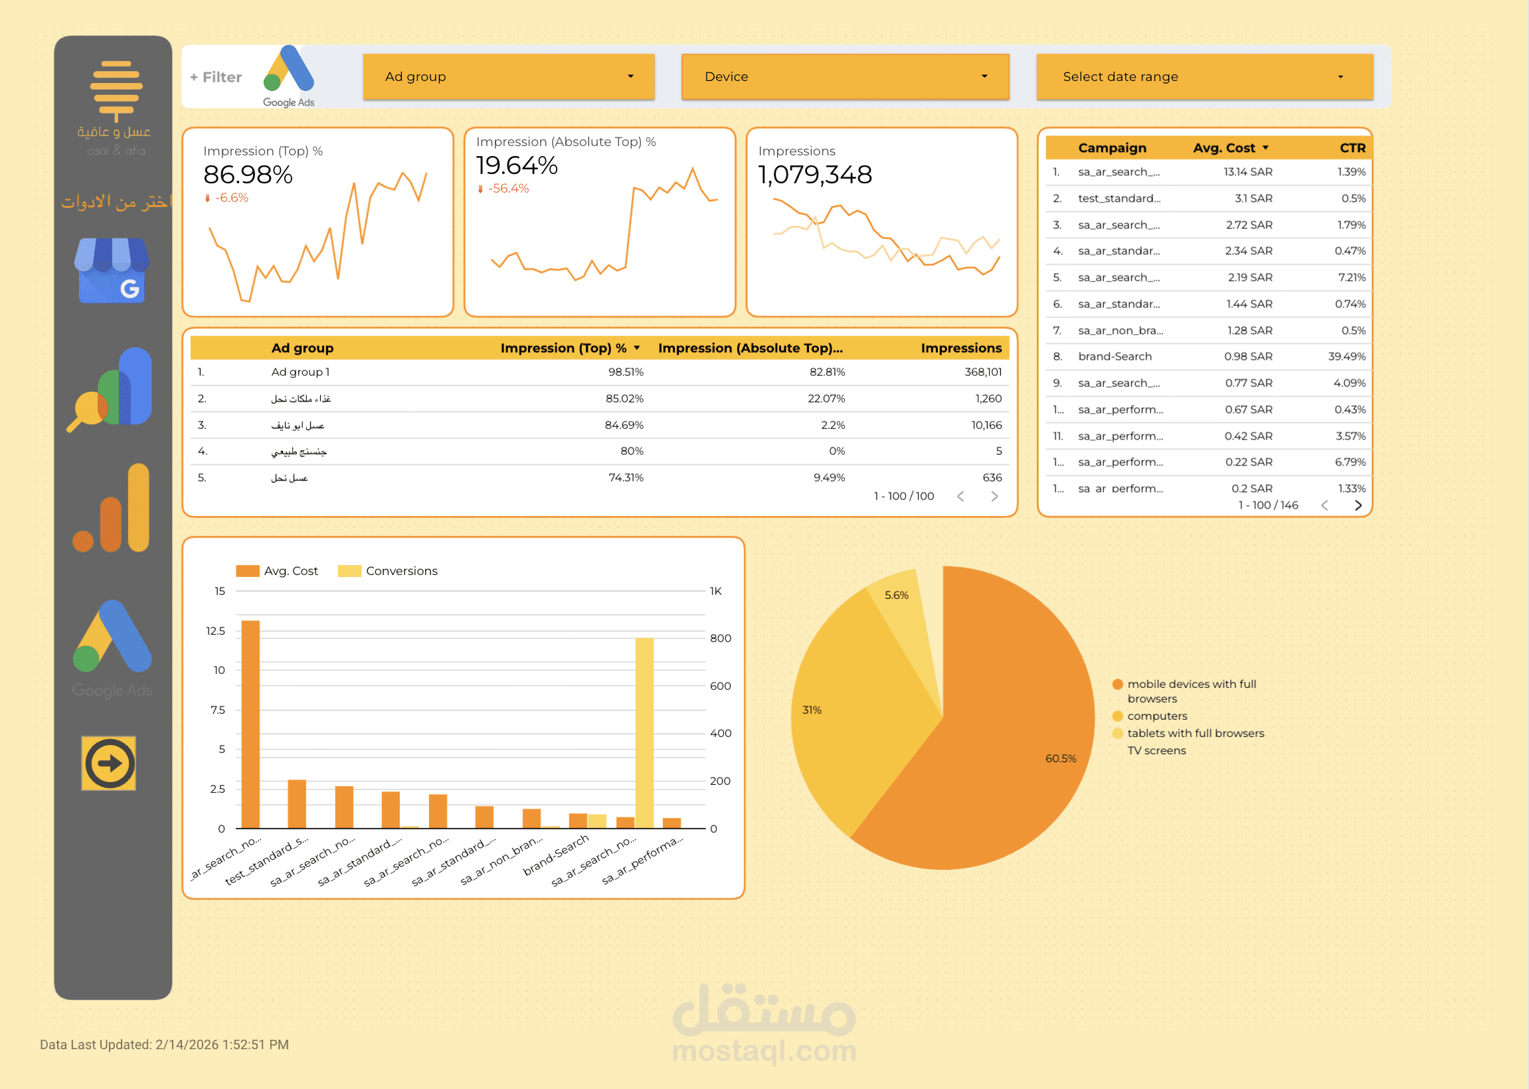Open the Ad group dropdown filter
Viewport: 1529px width, 1089px height.
tap(508, 76)
